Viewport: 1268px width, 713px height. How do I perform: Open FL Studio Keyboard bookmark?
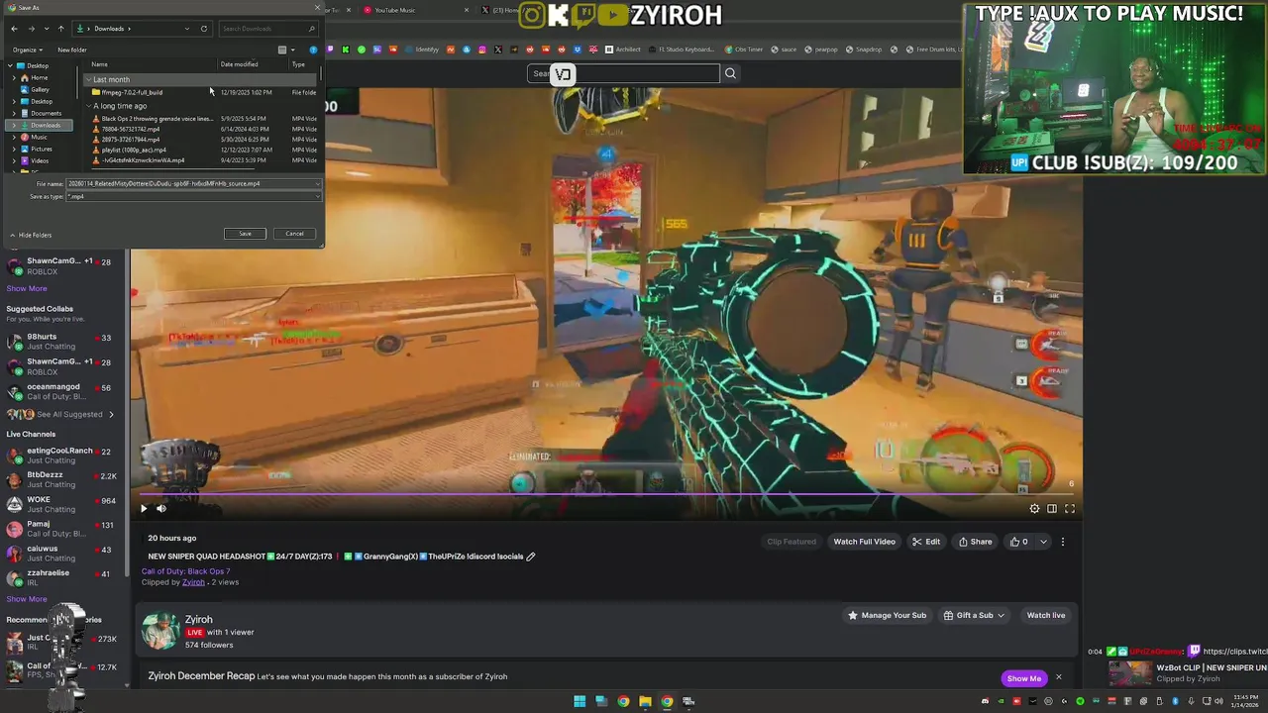(x=681, y=50)
